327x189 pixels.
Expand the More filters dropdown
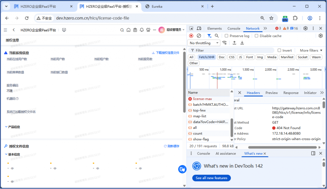[x=311, y=50]
